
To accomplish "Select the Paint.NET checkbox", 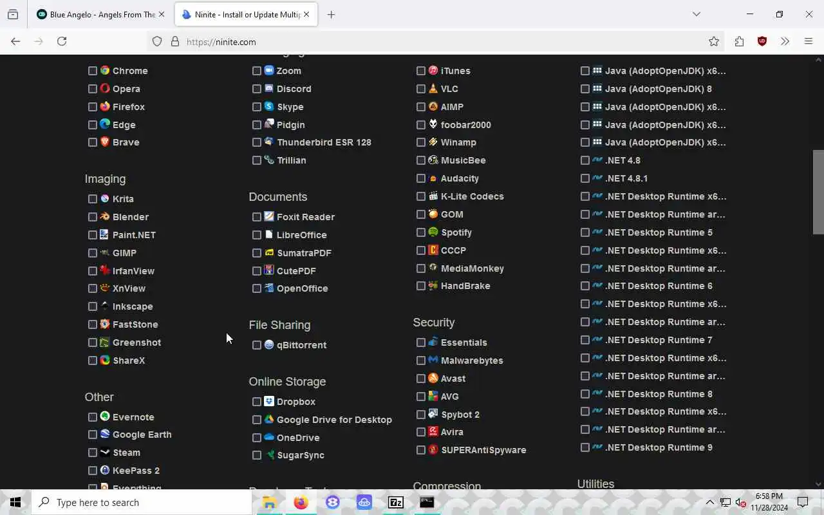I will coord(93,235).
